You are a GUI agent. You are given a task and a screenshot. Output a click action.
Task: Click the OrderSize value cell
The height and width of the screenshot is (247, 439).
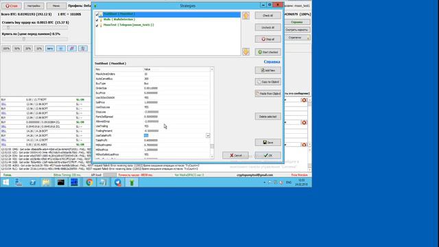click(x=176, y=89)
